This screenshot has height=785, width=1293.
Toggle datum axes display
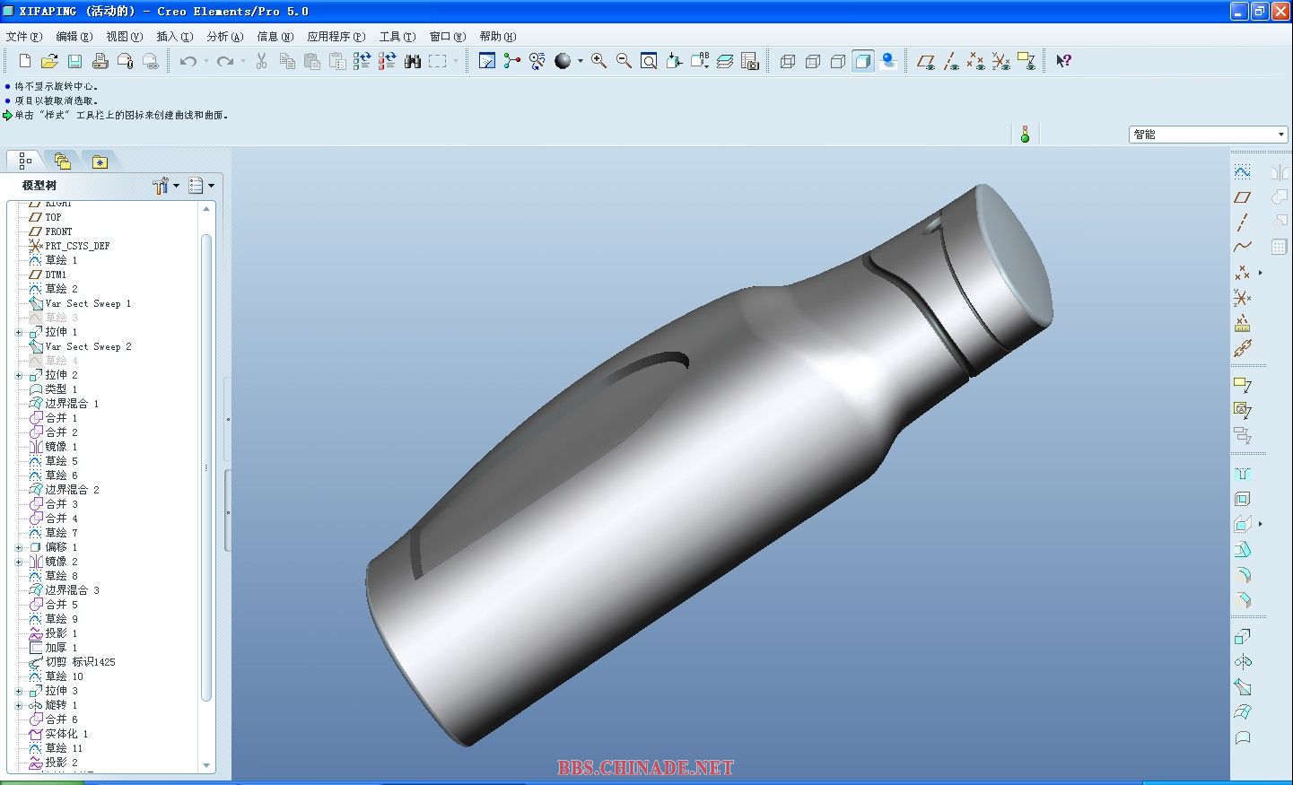click(x=950, y=61)
